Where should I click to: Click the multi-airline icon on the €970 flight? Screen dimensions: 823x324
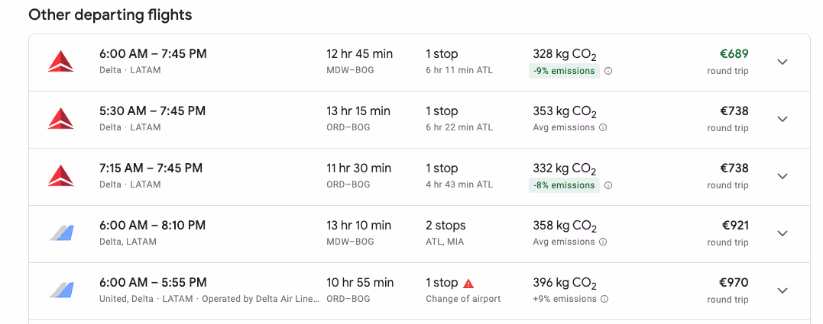pyautogui.click(x=61, y=290)
